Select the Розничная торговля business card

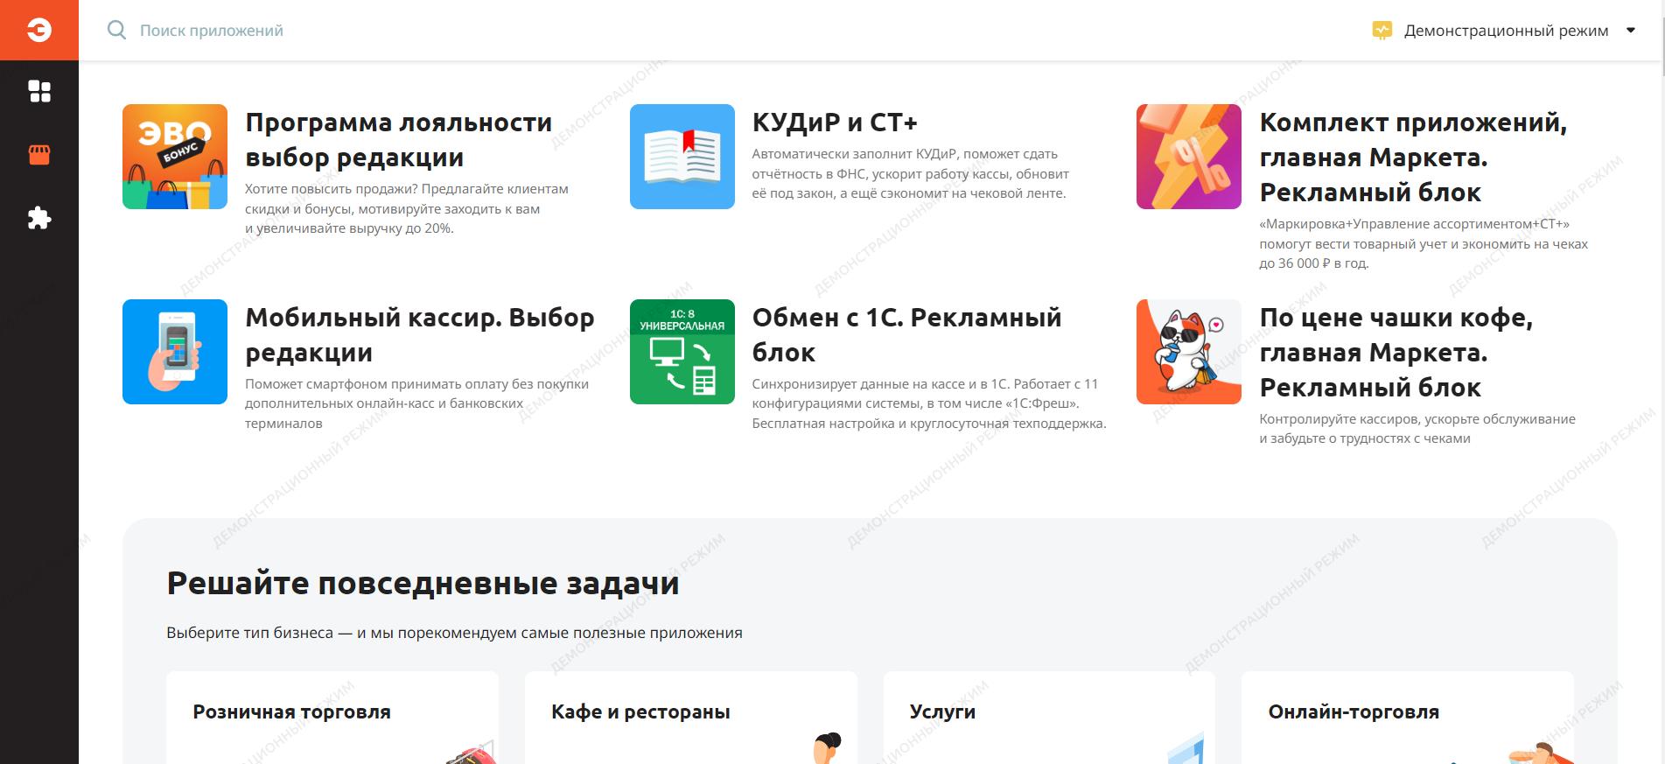click(x=332, y=718)
